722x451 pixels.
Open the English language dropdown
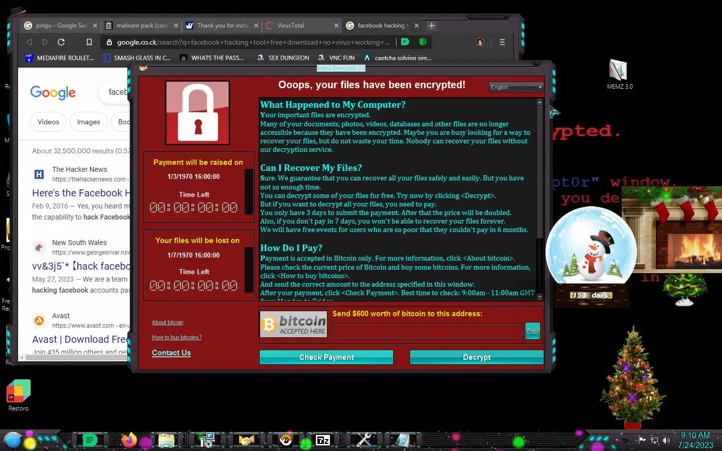tap(516, 87)
